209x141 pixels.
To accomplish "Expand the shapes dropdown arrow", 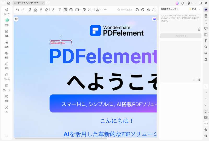I will 80,10.
